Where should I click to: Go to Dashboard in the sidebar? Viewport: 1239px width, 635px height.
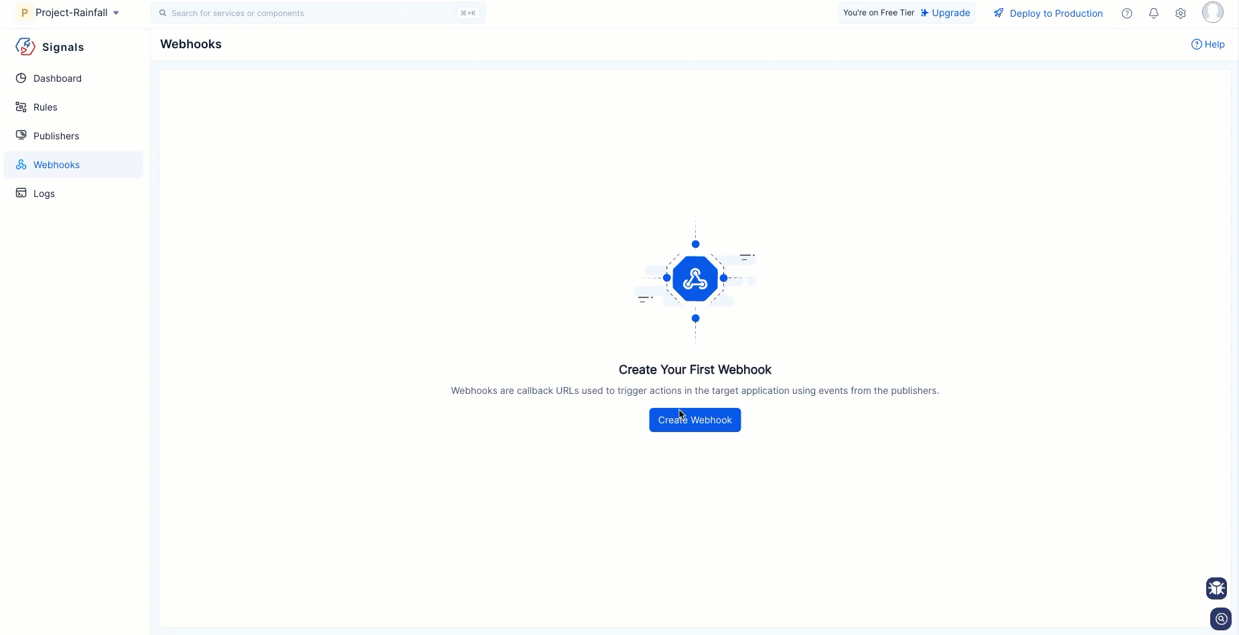pos(58,78)
